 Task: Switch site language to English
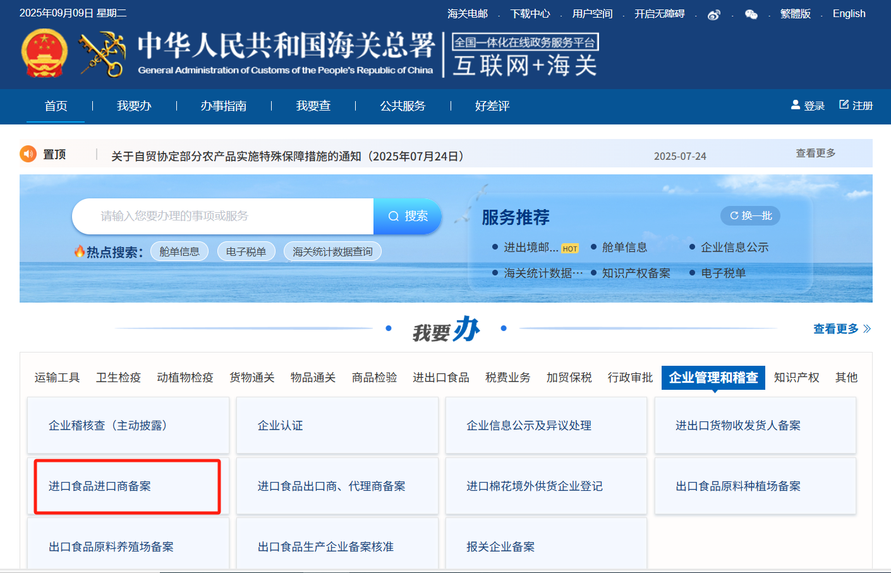[849, 14]
